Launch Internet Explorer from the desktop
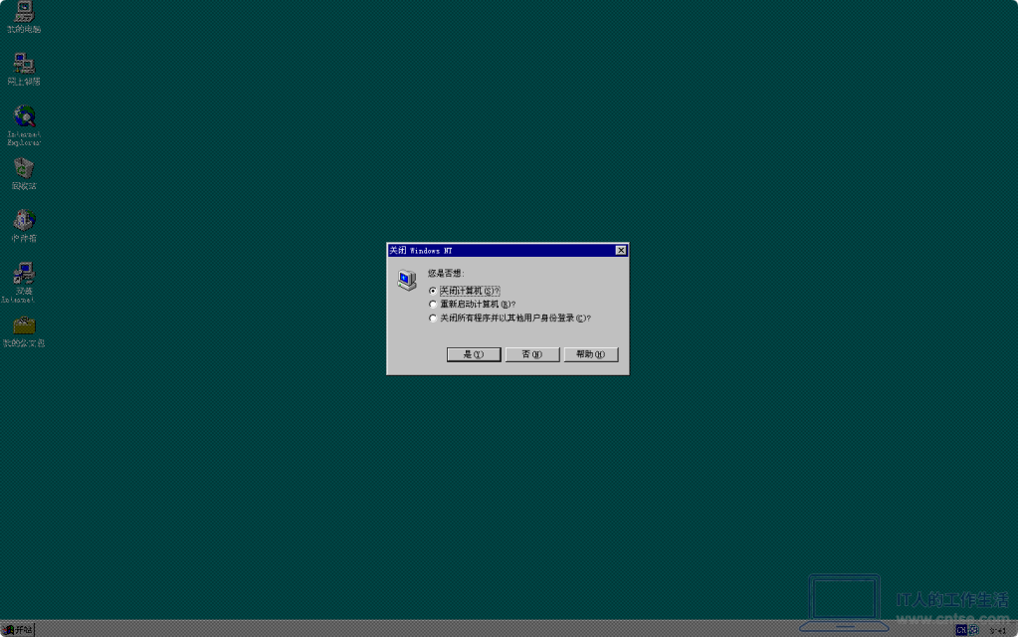The height and width of the screenshot is (637, 1018). 24,125
